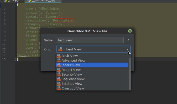Screen dimensions: 177x104
Task: Click the Settings View XML file icon
Action: pyautogui.click(x=58, y=84)
